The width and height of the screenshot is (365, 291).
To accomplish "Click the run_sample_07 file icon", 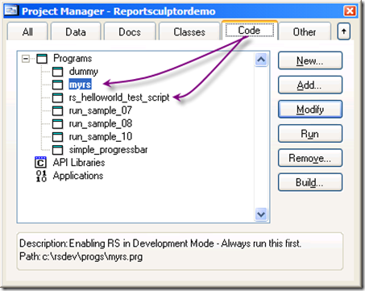I will [57, 110].
